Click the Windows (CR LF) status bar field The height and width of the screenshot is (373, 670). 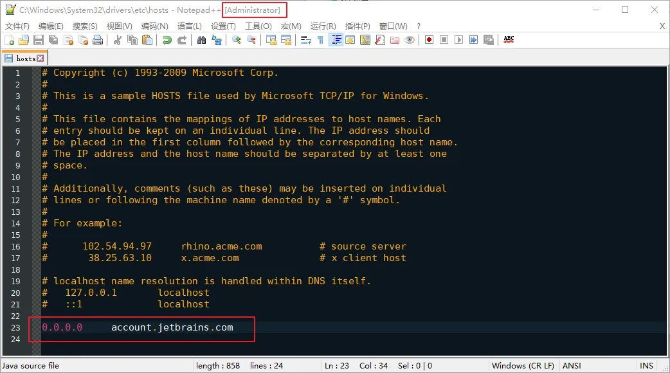click(522, 366)
